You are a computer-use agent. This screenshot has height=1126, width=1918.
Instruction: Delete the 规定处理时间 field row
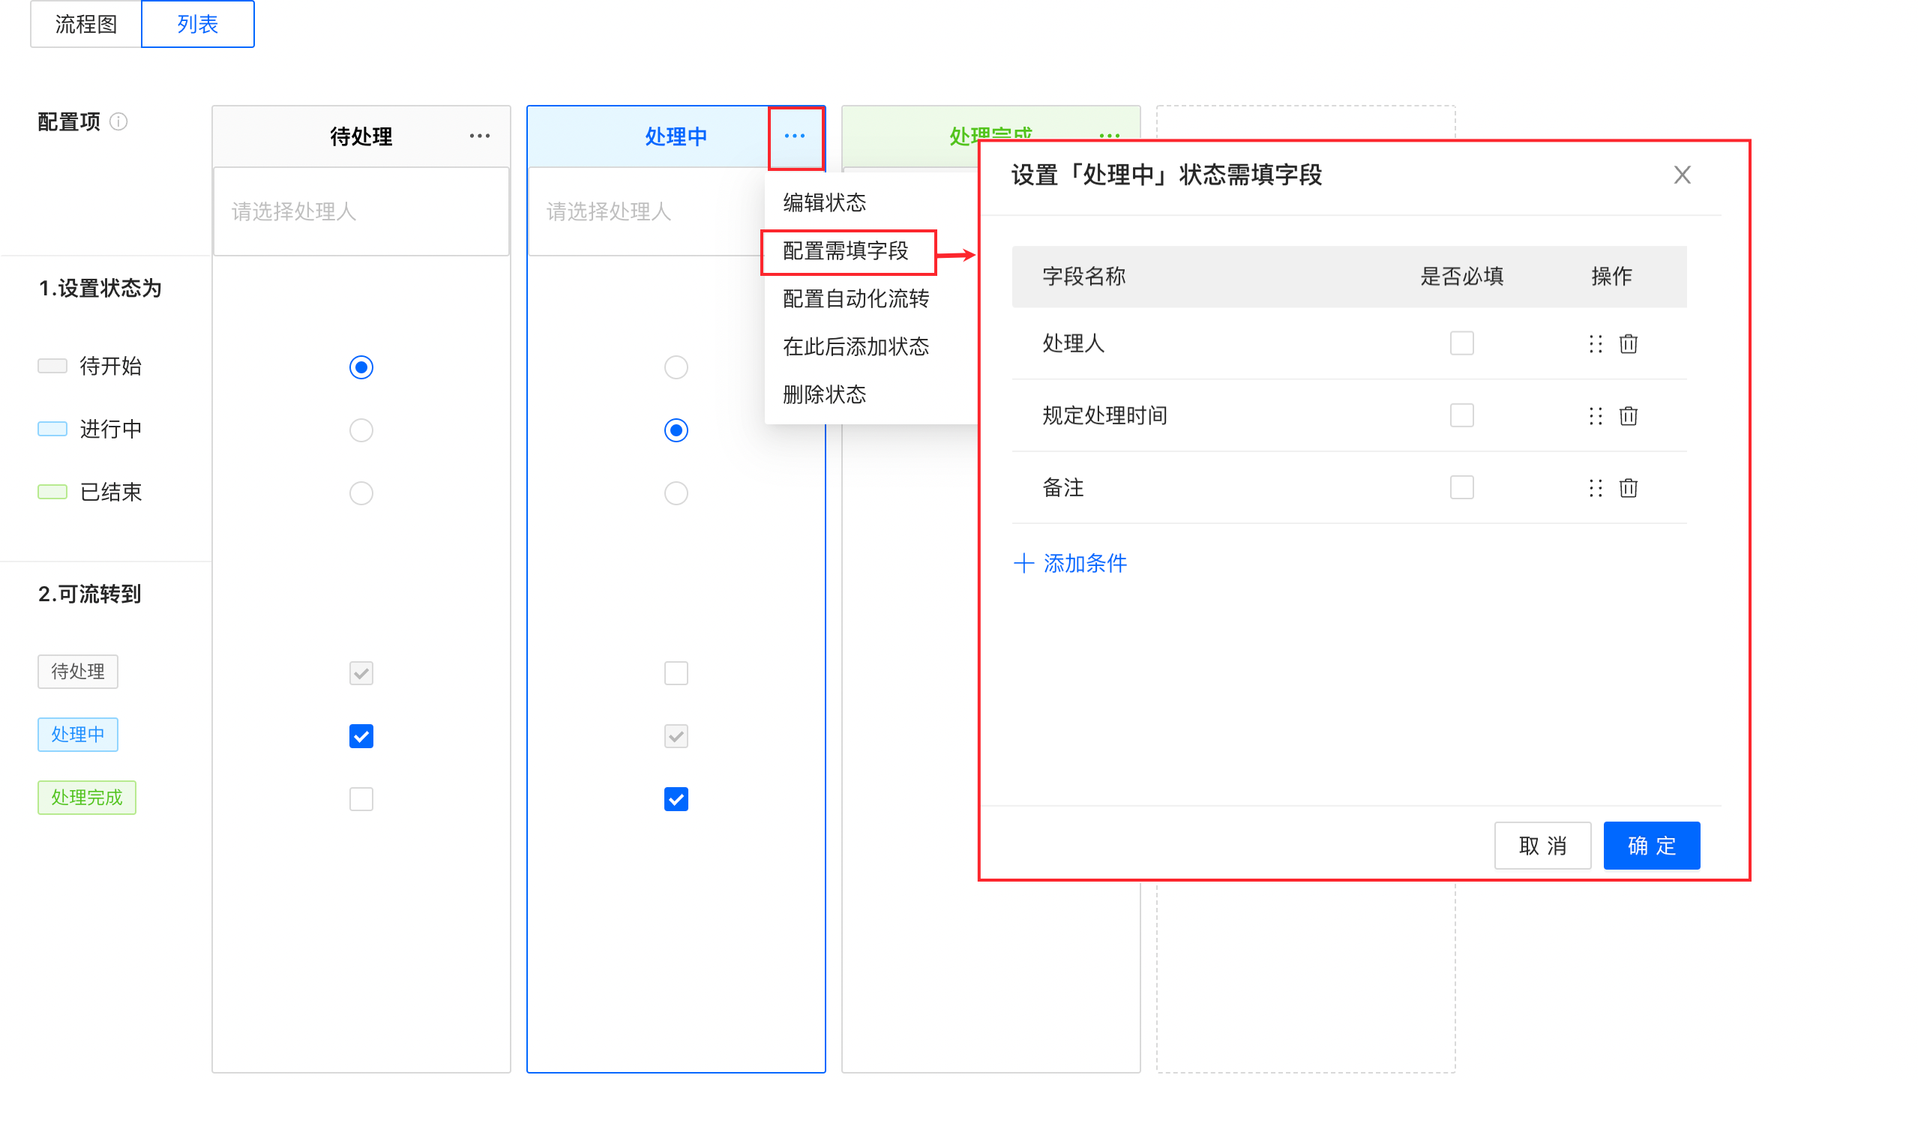[1628, 416]
